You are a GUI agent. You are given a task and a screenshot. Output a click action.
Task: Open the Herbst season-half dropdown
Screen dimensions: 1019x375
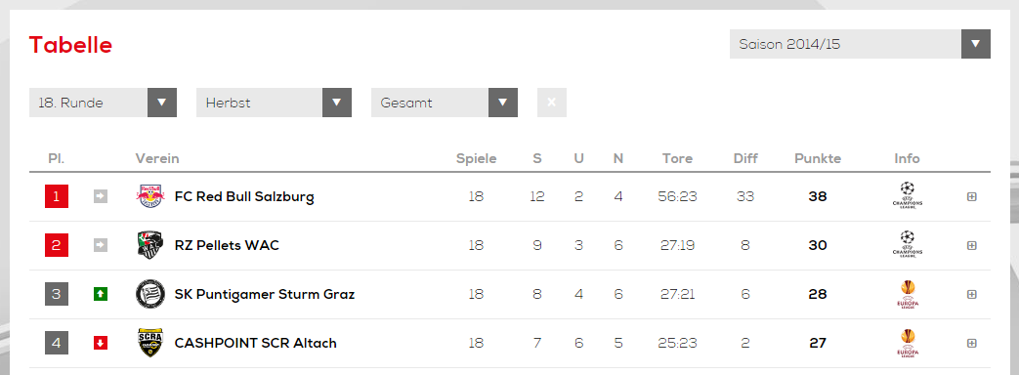[x=274, y=103]
